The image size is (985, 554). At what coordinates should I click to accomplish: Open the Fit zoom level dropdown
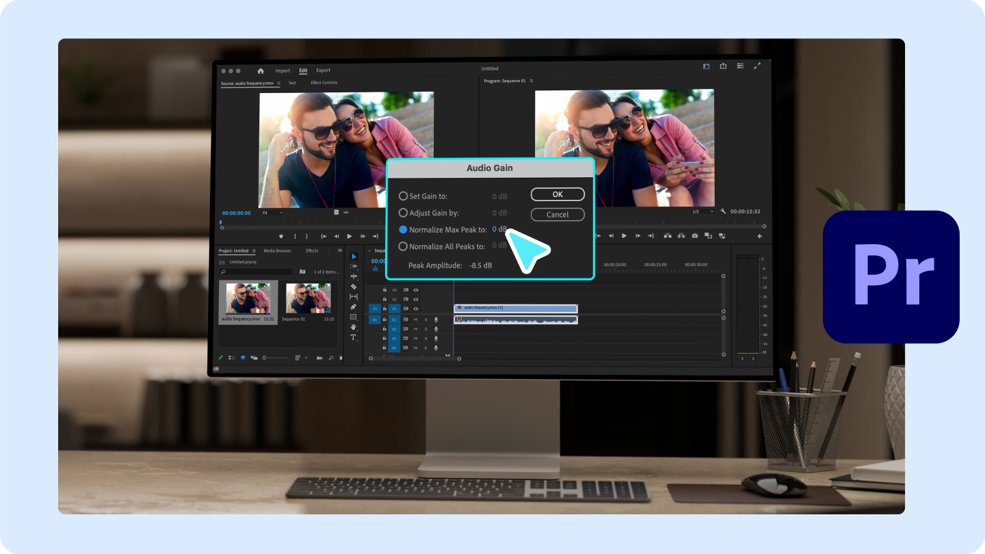coord(272,213)
